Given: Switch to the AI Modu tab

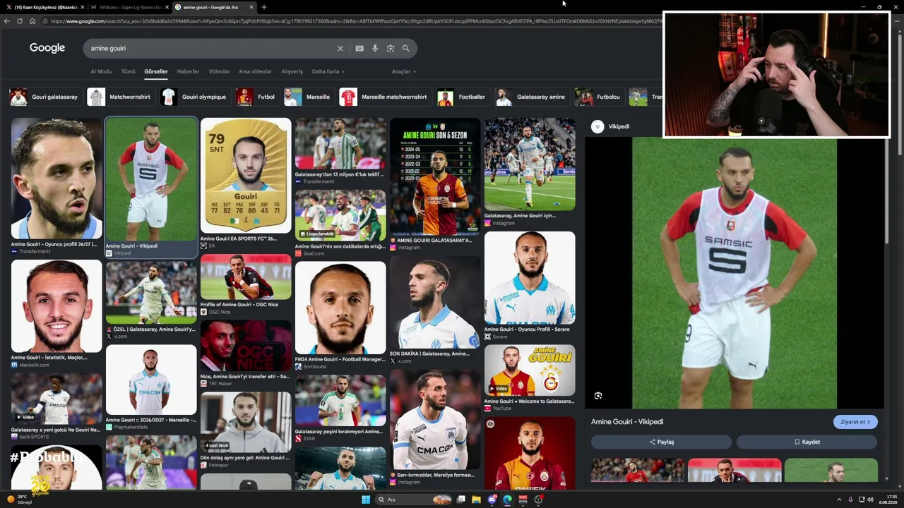Looking at the screenshot, I should [101, 71].
